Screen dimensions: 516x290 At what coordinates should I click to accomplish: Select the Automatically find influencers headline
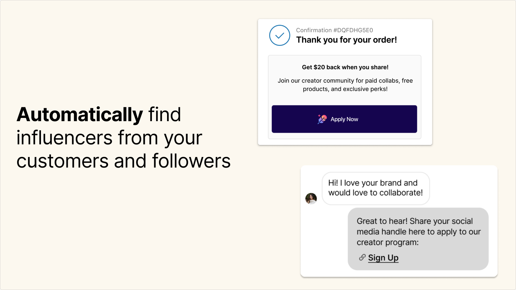tap(124, 138)
